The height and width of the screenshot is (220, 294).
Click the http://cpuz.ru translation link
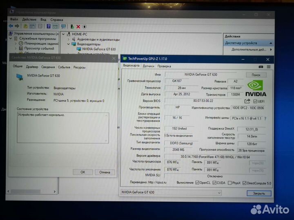pos(157,182)
